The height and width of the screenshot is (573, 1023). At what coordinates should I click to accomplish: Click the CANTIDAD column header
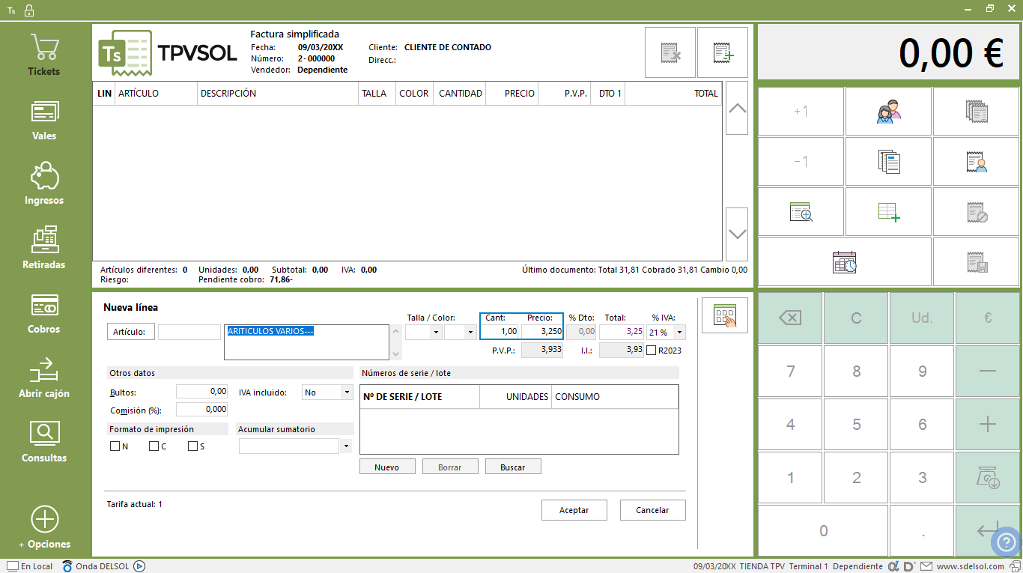[x=460, y=94]
